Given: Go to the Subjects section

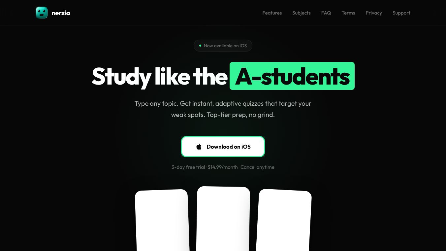Looking at the screenshot, I should 302,13.
